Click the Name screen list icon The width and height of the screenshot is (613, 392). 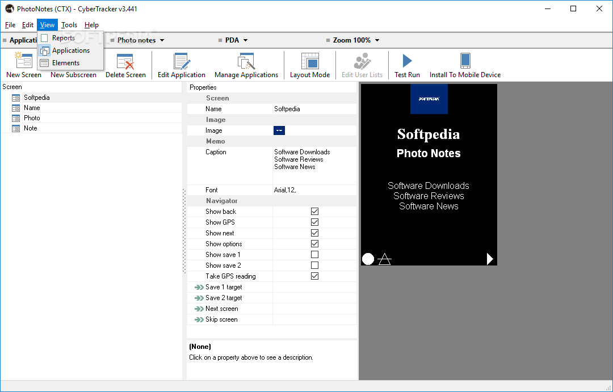tap(16, 108)
